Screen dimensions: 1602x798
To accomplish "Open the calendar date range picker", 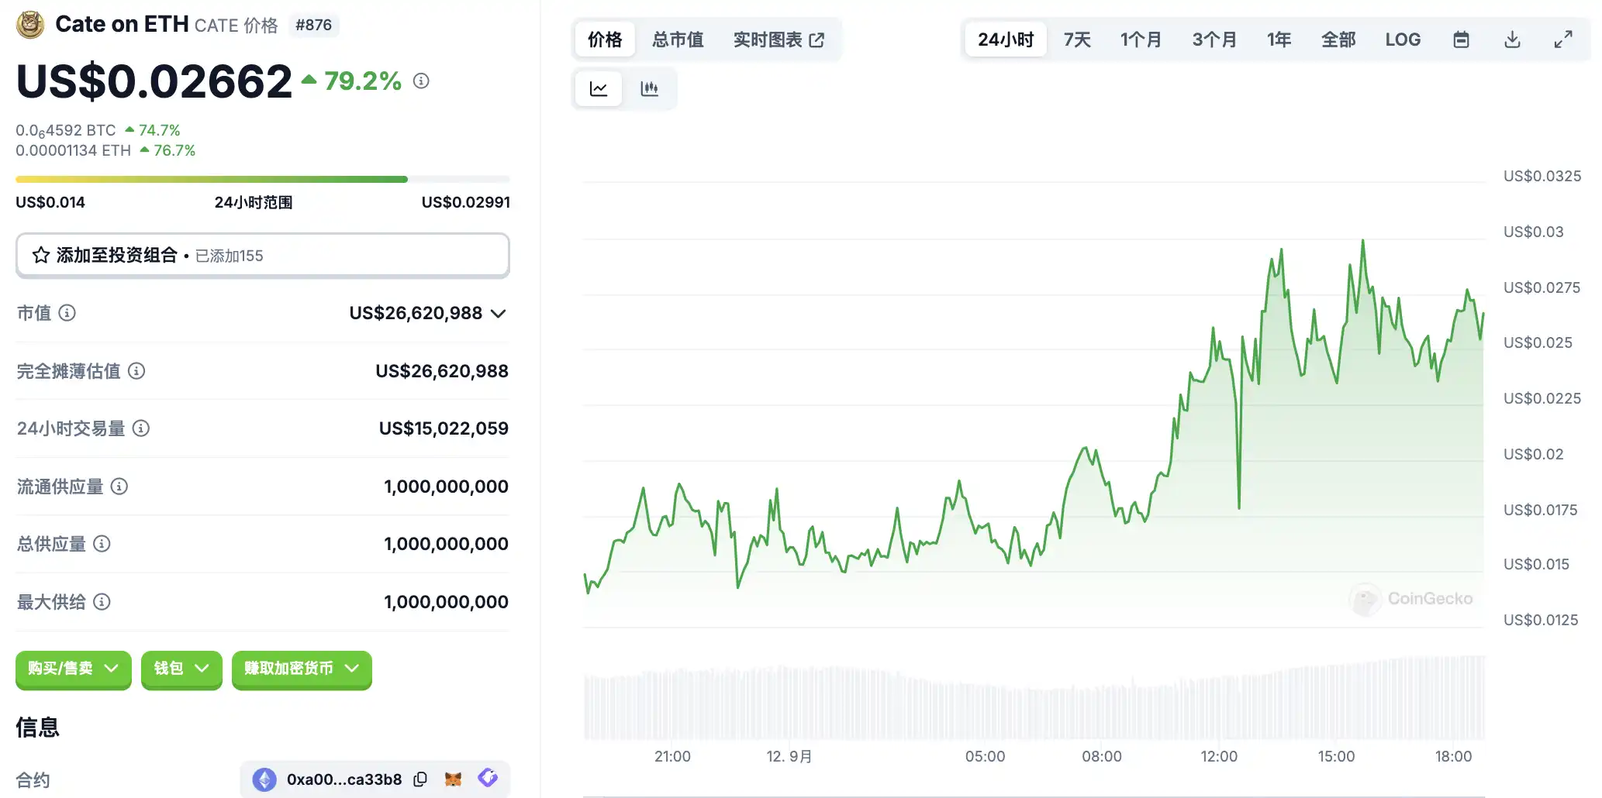I will pyautogui.click(x=1461, y=40).
